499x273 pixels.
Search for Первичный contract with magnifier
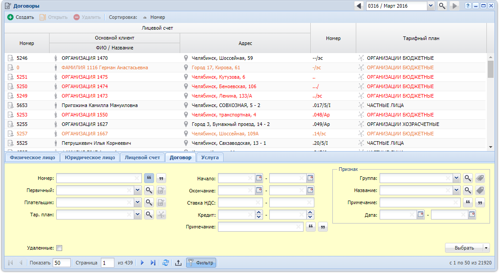tap(149, 190)
